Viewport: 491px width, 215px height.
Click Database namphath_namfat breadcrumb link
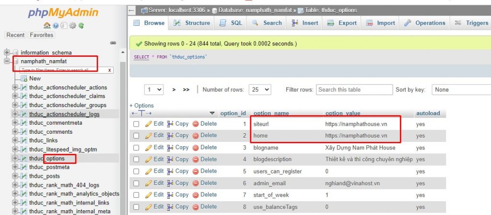[255, 11]
